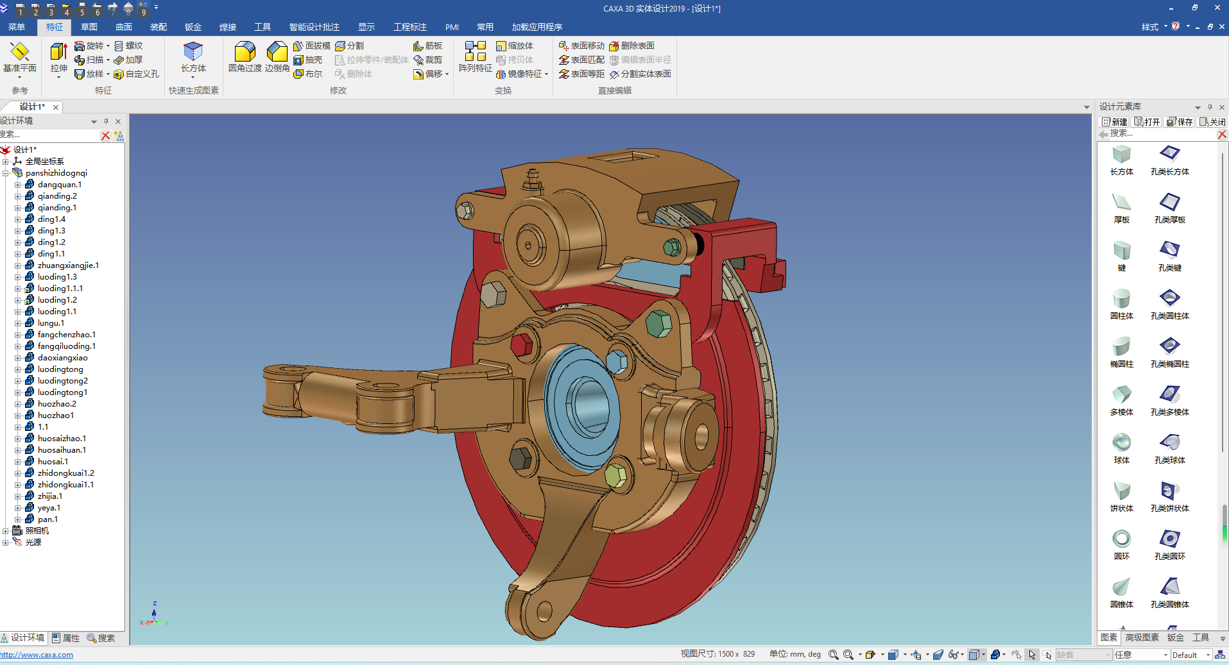Screen dimensions: 1229x665
Task: Expand the 光源 tree node
Action: pos(5,543)
